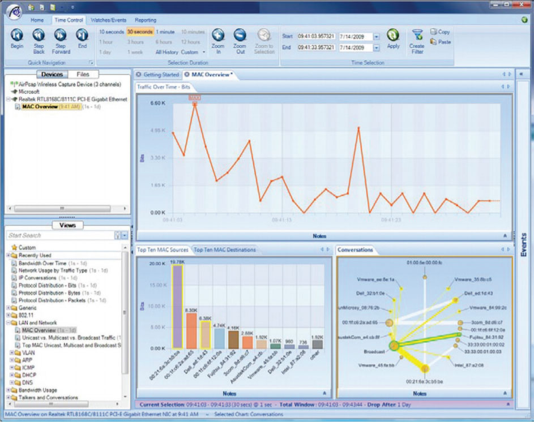Expand the Bandwidth Usage folder
Image resolution: width=534 pixels, height=422 pixels.
tap(8, 390)
